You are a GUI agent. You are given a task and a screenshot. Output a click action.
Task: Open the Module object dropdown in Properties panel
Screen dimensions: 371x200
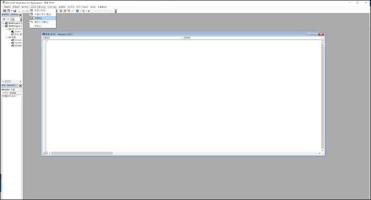tap(20, 90)
